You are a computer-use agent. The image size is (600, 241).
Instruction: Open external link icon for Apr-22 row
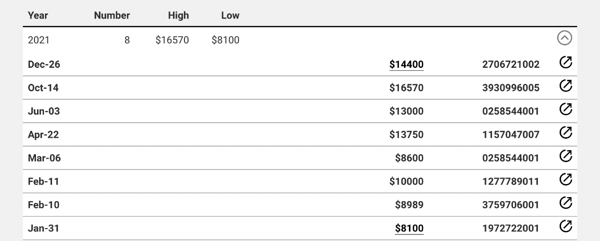565,133
